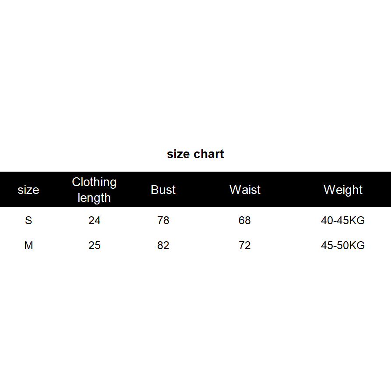
Task: Select the 'Weight' column header
Action: point(343,190)
